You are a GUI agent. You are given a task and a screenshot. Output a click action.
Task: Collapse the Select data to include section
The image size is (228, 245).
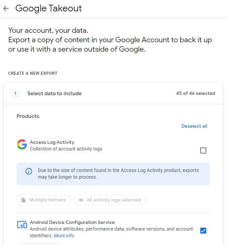click(x=113, y=94)
